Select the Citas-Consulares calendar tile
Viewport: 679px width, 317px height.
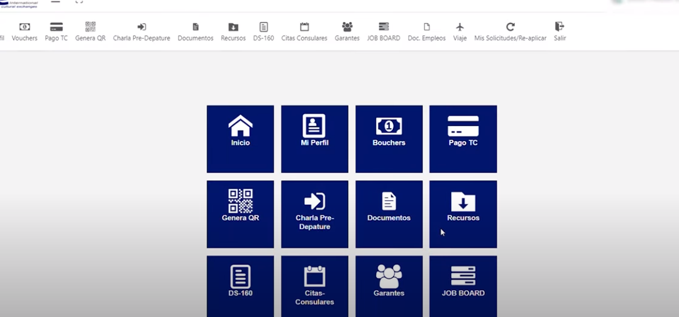[x=315, y=286]
